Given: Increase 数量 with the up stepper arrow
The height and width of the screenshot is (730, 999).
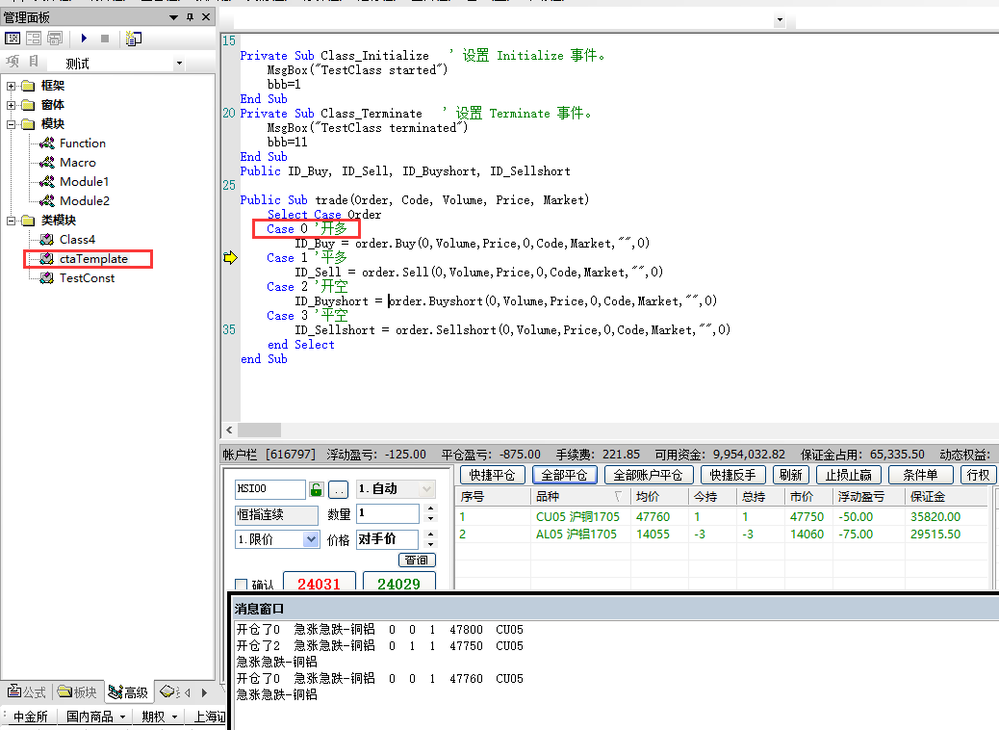Looking at the screenshot, I should coord(431,508).
